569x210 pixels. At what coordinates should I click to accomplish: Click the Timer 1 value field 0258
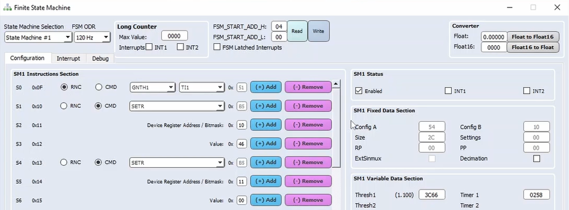[537, 195]
